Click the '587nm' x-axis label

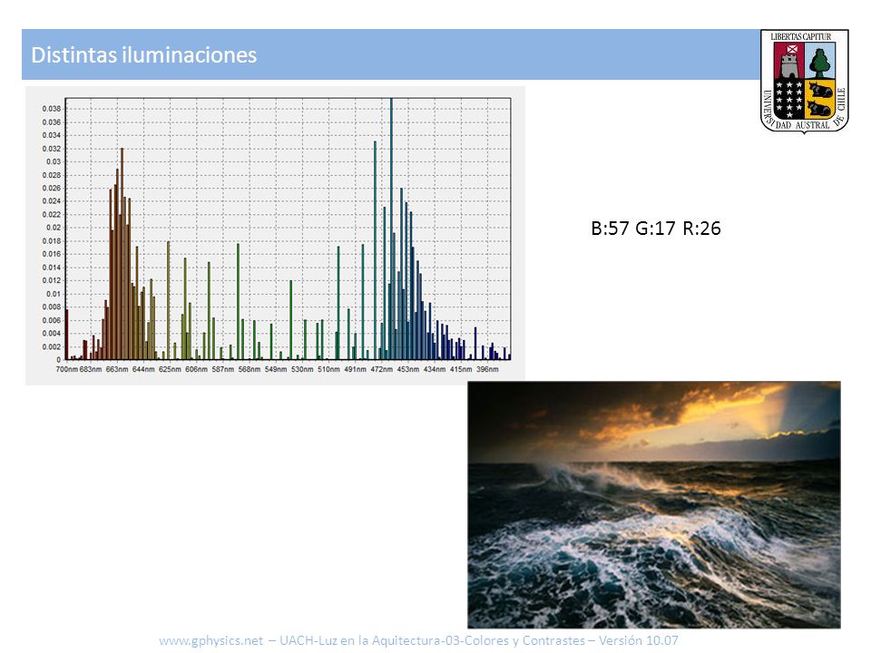(x=223, y=369)
